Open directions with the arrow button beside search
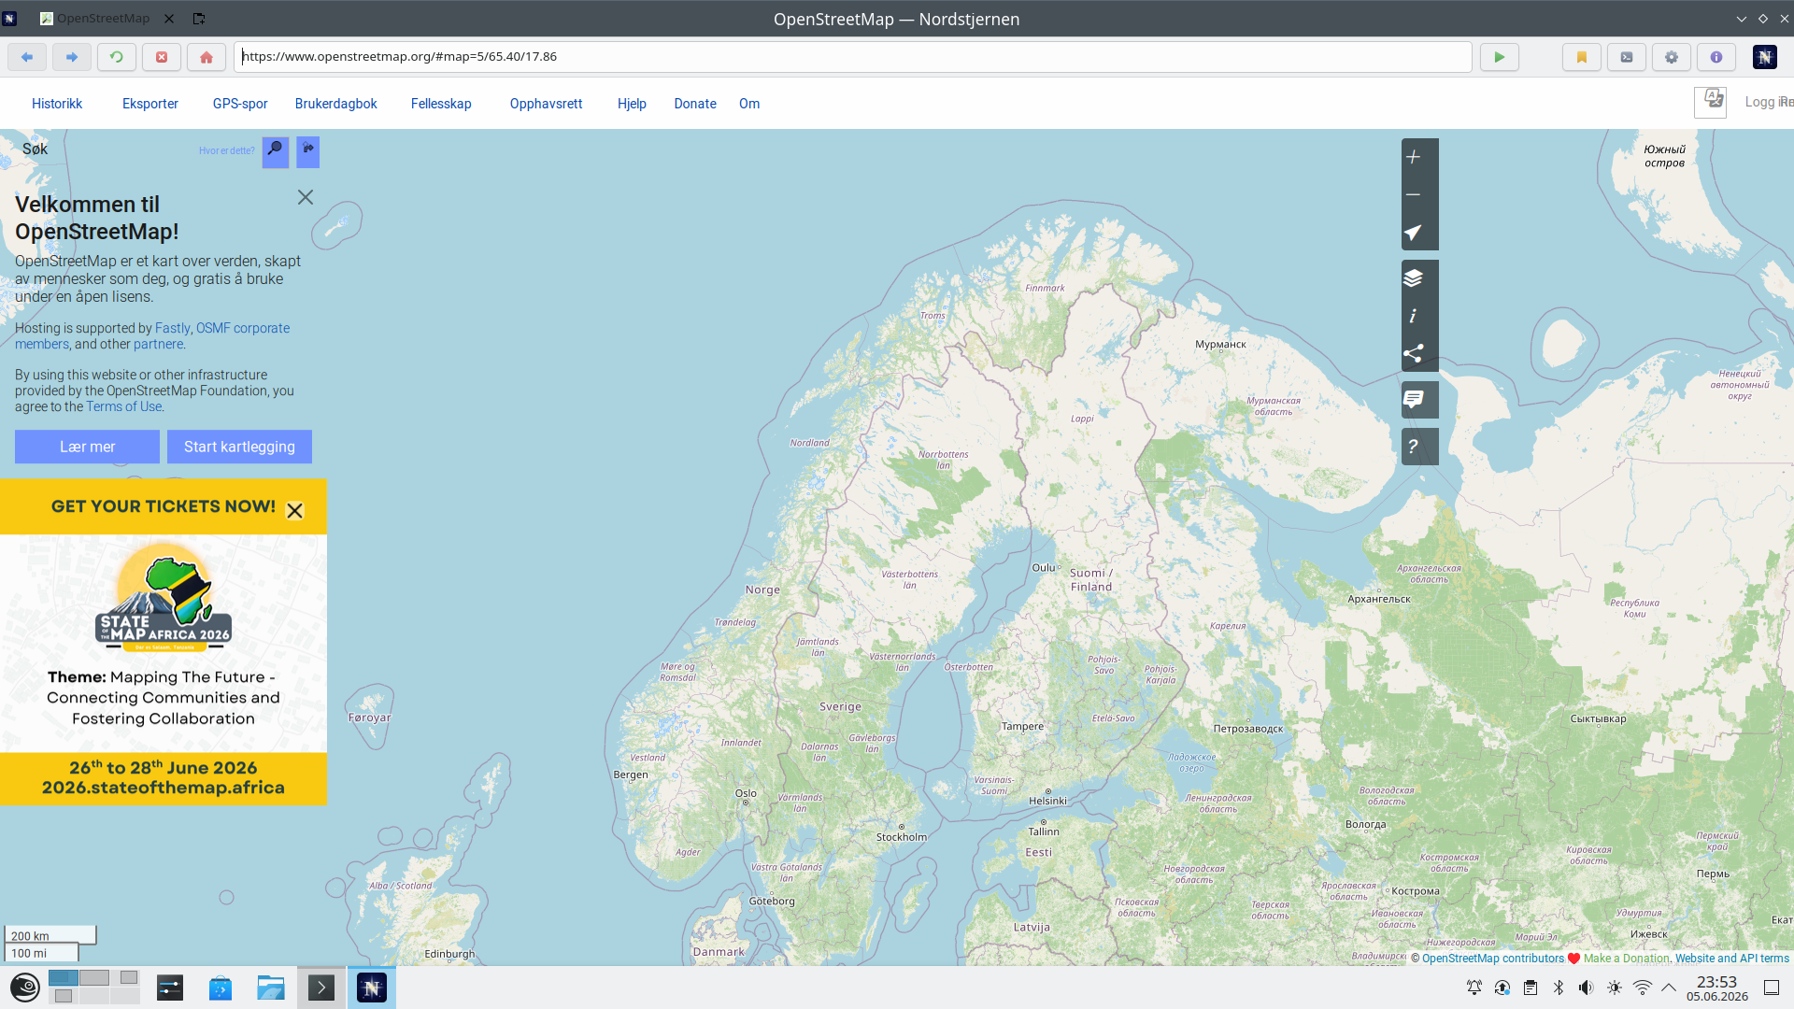 pyautogui.click(x=308, y=151)
